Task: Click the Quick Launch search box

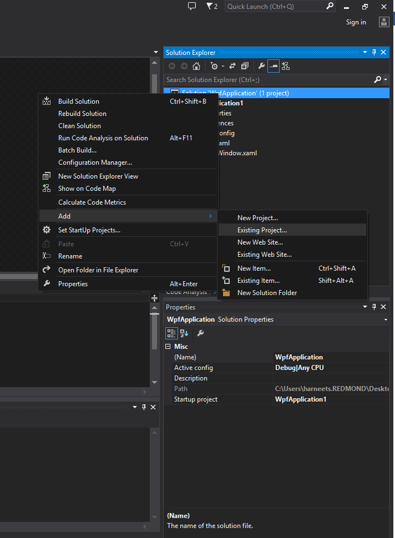Action: click(275, 7)
